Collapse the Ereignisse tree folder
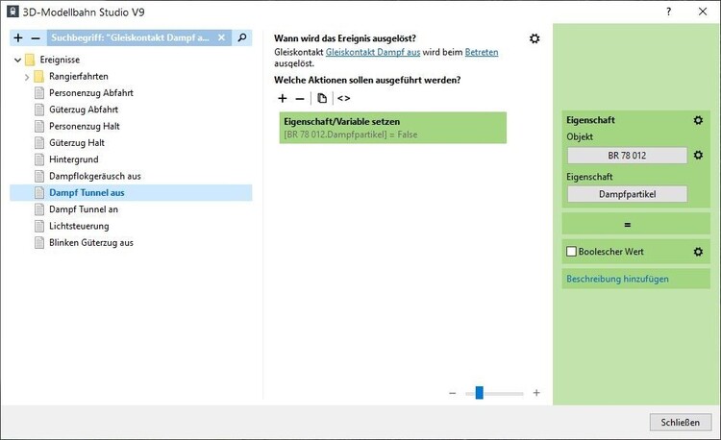The image size is (721, 440). tap(17, 60)
